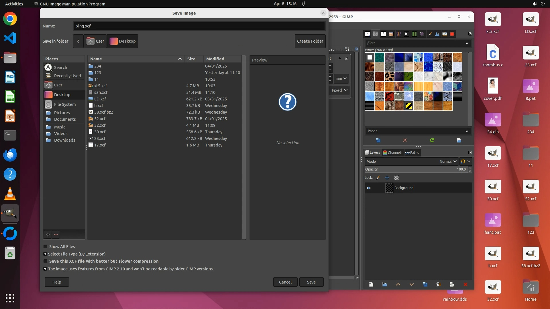Open the layer Mode Normal dropdown
The height and width of the screenshot is (309, 550).
(x=448, y=161)
